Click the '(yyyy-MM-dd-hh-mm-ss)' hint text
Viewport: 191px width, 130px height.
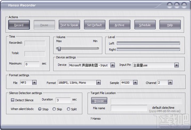coord(165,111)
